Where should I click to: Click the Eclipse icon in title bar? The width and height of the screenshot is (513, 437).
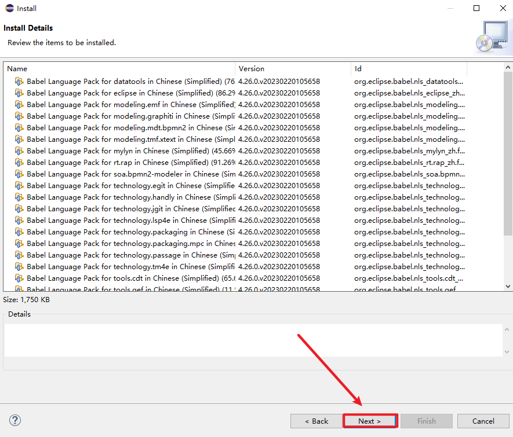tap(8, 8)
